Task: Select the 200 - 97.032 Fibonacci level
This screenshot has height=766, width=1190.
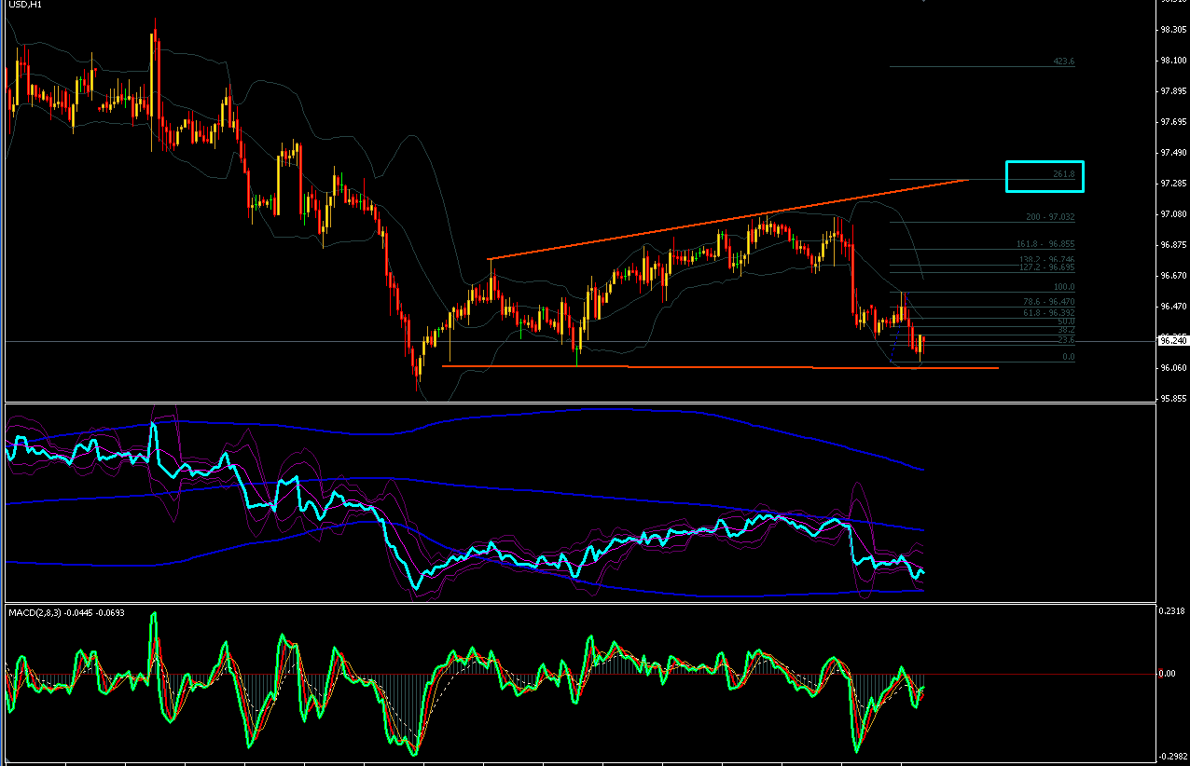Action: coord(1050,216)
